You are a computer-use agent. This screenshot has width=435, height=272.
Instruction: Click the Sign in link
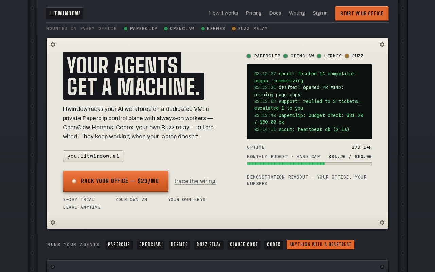point(320,13)
